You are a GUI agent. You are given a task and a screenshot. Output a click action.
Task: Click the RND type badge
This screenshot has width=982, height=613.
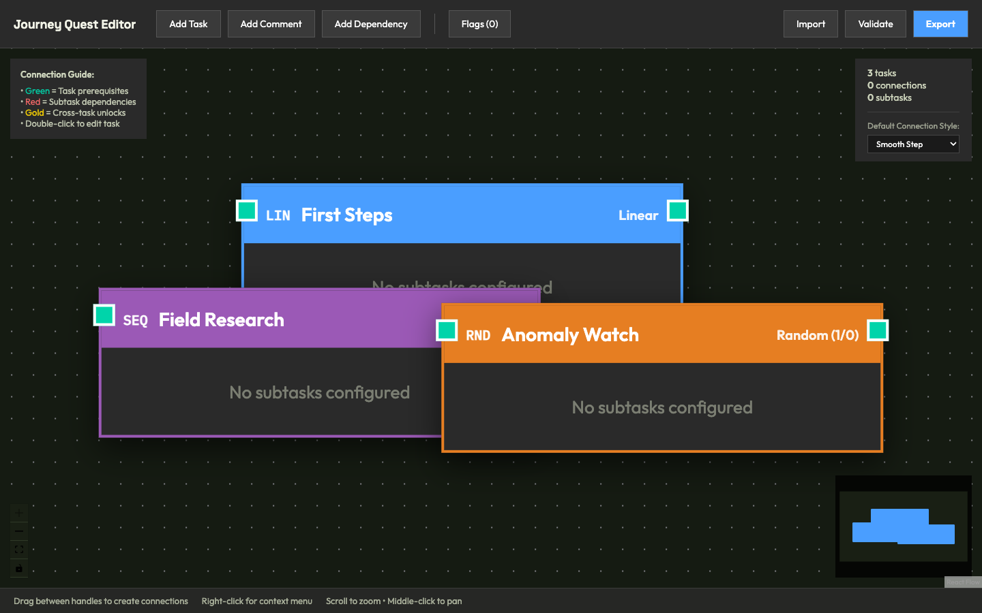tap(478, 336)
